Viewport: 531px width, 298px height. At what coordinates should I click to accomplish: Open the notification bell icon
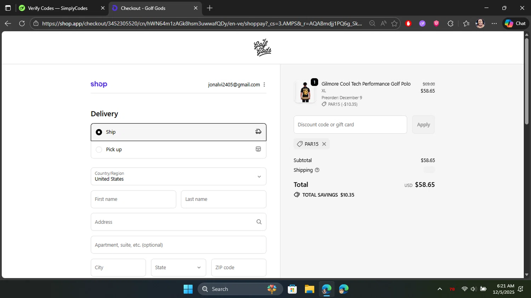(x=520, y=289)
